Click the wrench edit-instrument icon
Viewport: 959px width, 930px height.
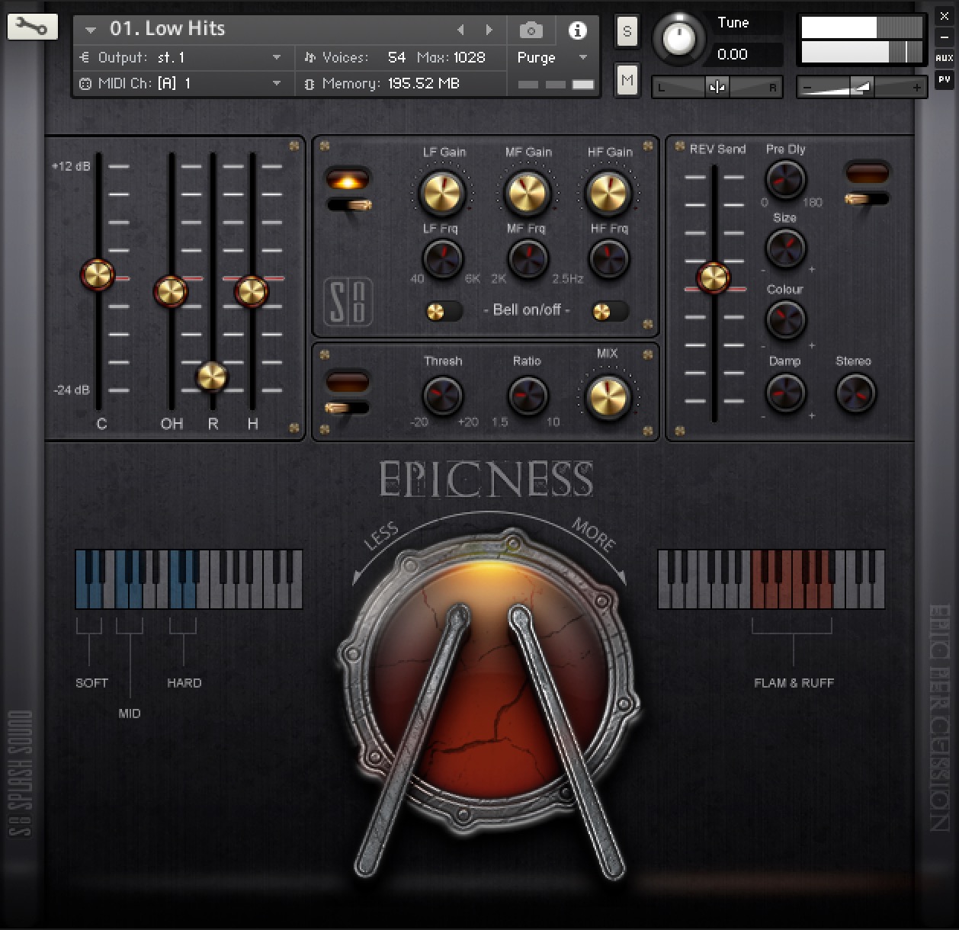point(32,26)
